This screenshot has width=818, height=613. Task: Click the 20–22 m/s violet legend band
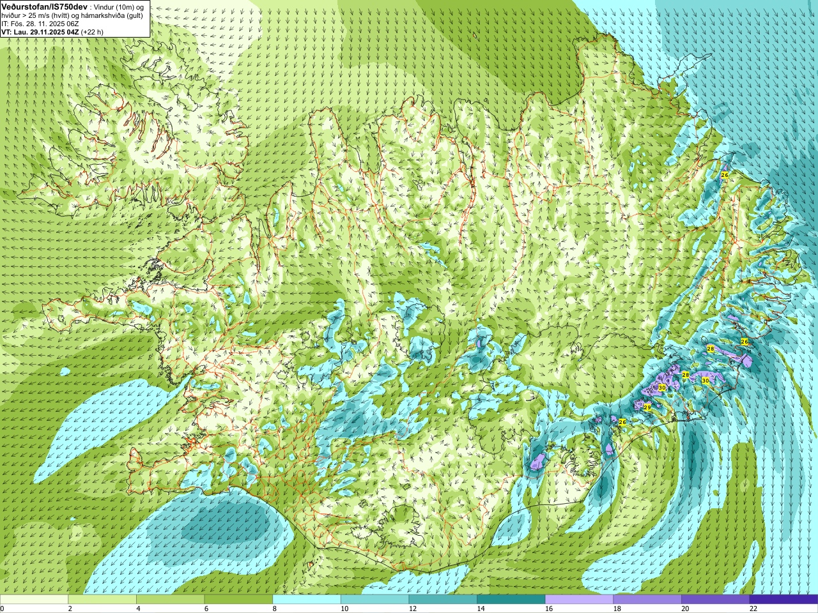point(716,600)
